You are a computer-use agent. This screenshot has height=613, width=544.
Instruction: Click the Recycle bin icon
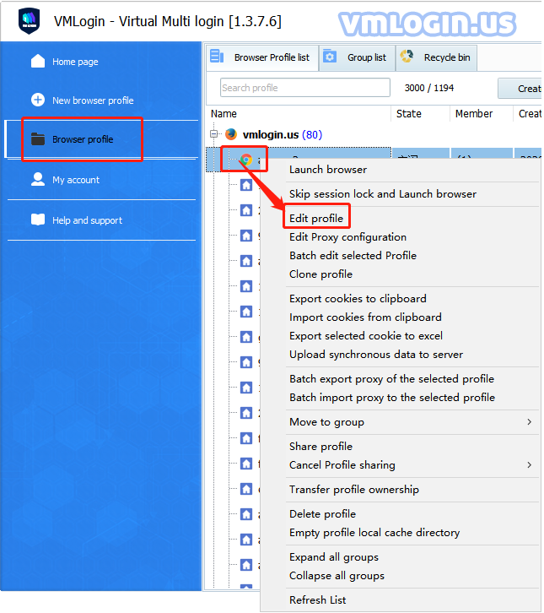407,57
